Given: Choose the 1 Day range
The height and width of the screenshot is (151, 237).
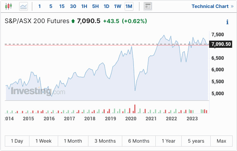Looking at the screenshot, I should pyautogui.click(x=17, y=141).
